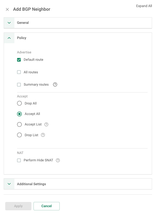Enable Perform Hide SNAT checkbox
Image resolution: width=156 pixels, height=214 pixels.
coord(19,160)
